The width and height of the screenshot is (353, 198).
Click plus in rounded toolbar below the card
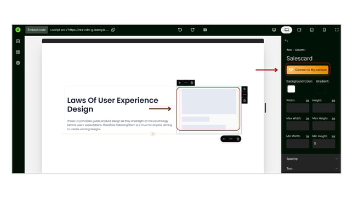point(224,139)
